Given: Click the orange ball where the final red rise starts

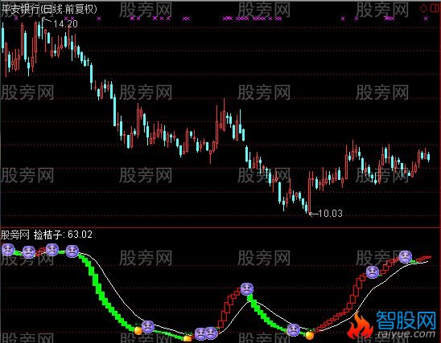Looking at the screenshot, I should pos(310,335).
